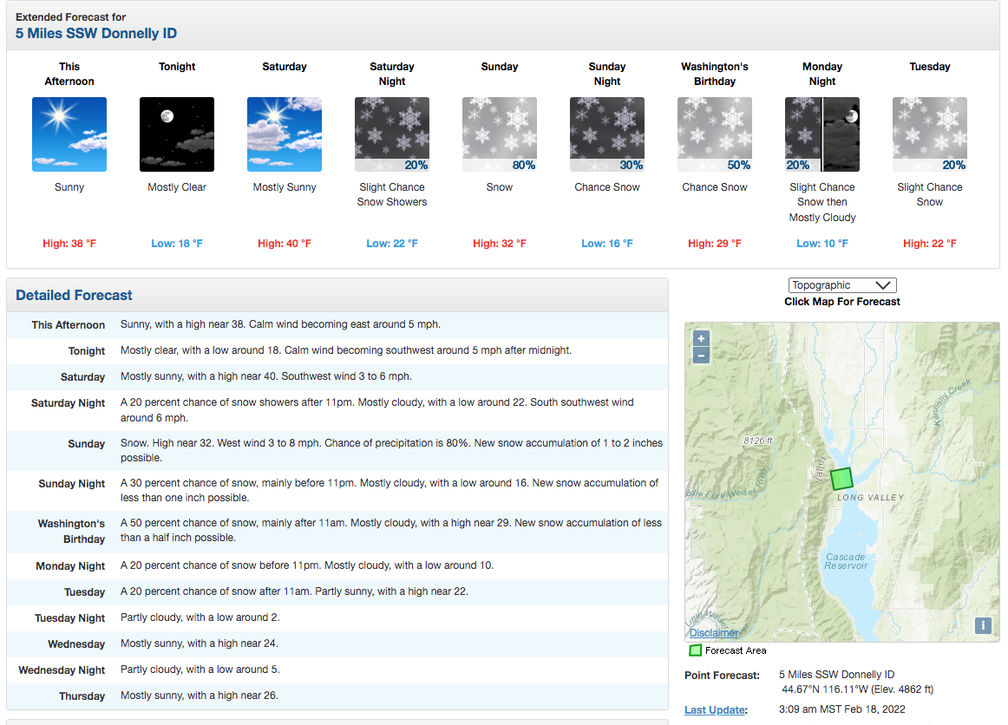Click the Mostly Clear night icon for Tonight
This screenshot has width=1008, height=725.
point(177,134)
